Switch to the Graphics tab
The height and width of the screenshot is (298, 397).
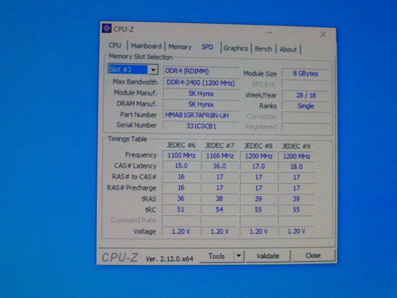coord(236,48)
